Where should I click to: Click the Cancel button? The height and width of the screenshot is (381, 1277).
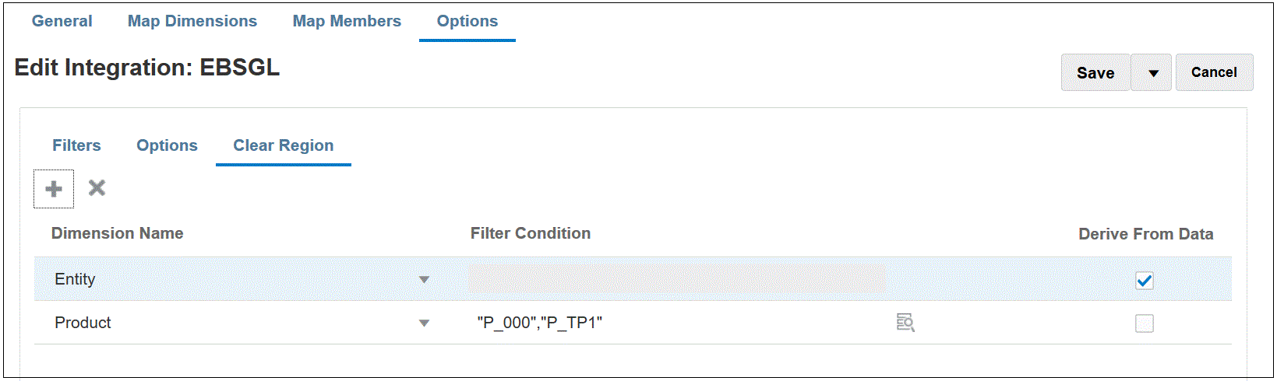tap(1214, 72)
